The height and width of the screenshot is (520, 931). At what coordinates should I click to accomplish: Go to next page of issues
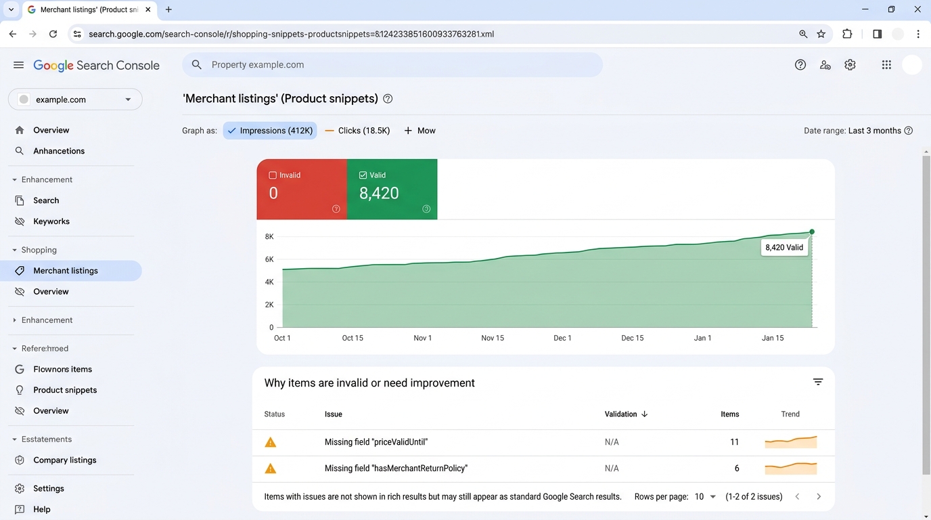pos(819,497)
